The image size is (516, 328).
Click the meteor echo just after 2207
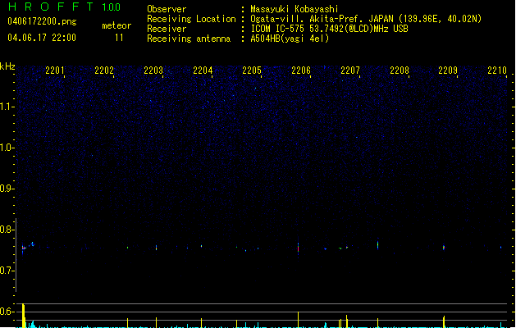click(x=378, y=244)
